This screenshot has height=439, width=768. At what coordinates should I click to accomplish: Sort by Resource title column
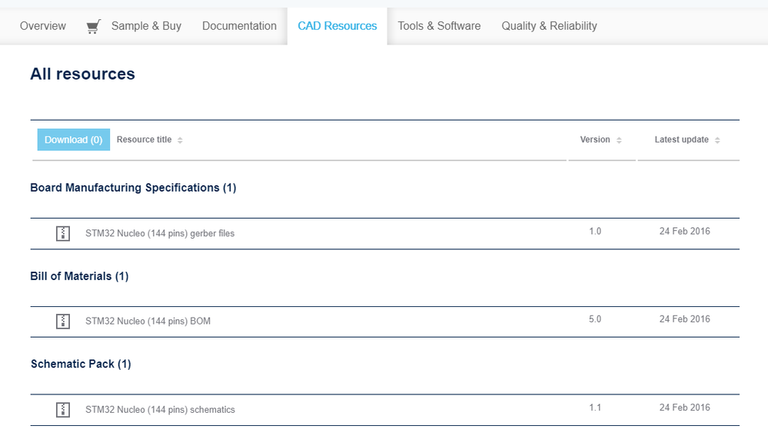(149, 140)
